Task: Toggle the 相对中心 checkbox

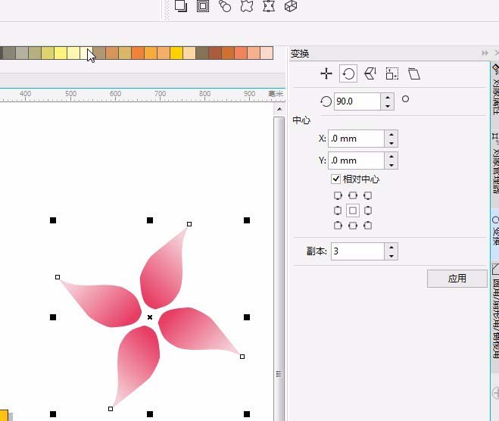Action: (x=335, y=179)
